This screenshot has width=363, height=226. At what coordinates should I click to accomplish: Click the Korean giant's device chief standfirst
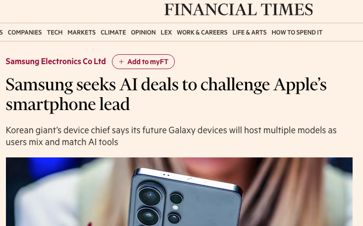(171, 136)
